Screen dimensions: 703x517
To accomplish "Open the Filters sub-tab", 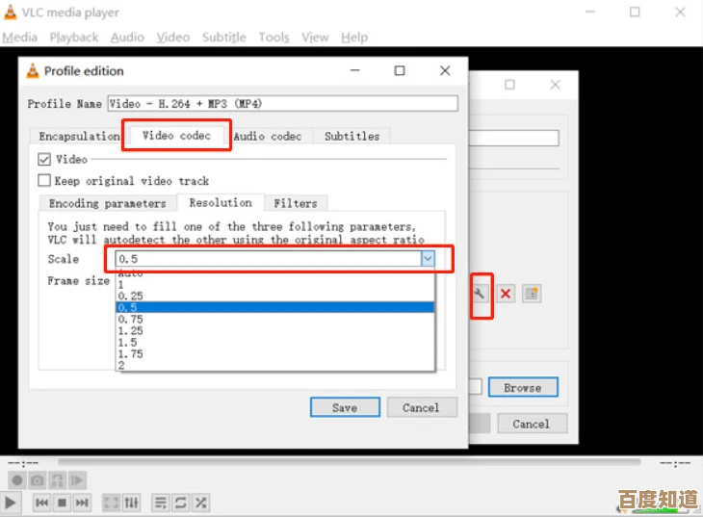I will [295, 203].
